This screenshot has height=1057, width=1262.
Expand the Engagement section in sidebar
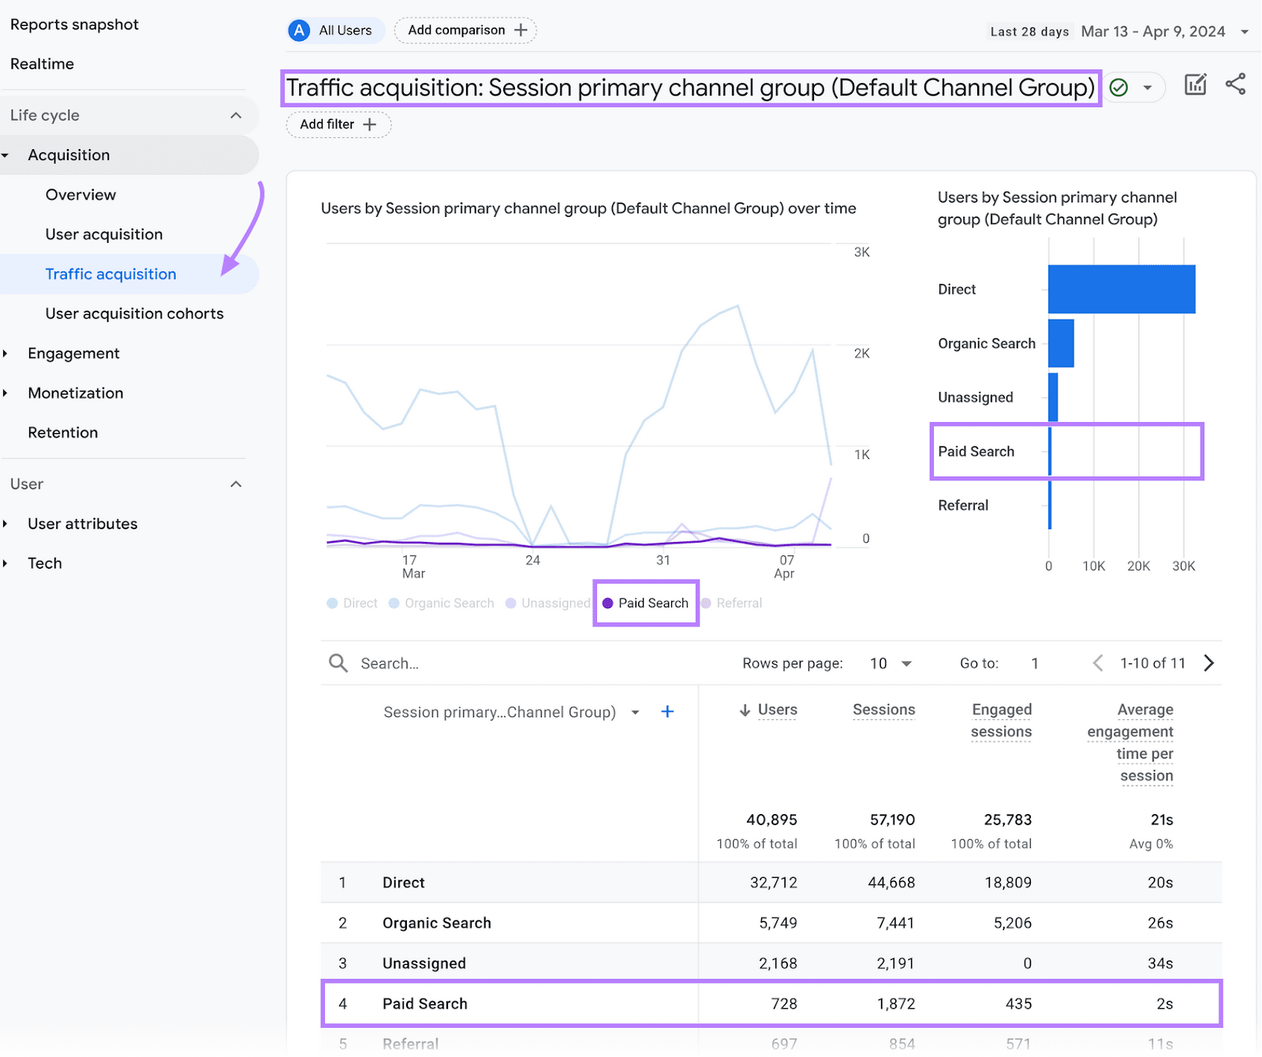click(x=73, y=353)
